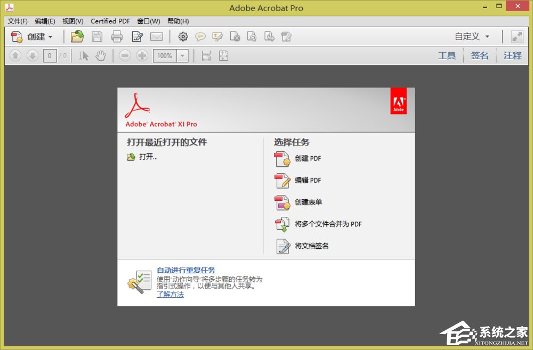The height and width of the screenshot is (350, 533).
Task: Switch to the 注释 panel tab
Action: click(512, 55)
